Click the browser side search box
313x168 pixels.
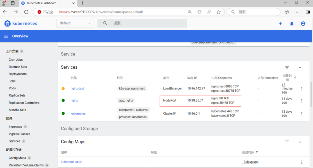point(254,12)
